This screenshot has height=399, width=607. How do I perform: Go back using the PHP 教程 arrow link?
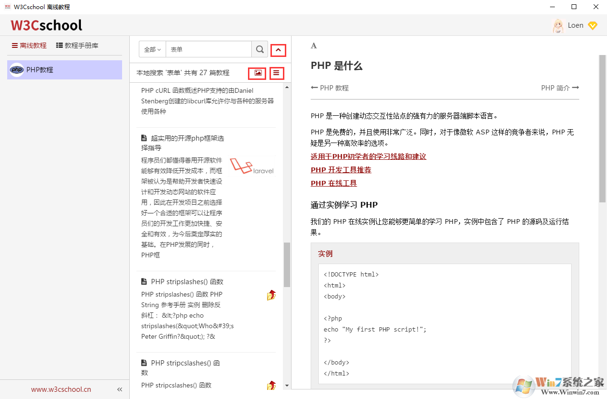(x=328, y=88)
